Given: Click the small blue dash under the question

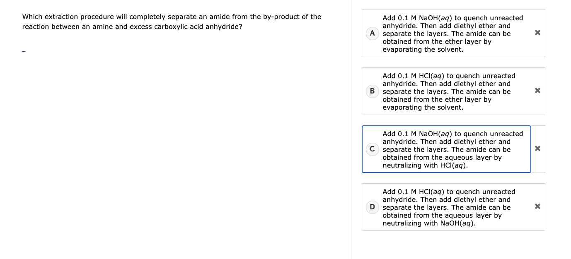Looking at the screenshot, I should tap(24, 51).
